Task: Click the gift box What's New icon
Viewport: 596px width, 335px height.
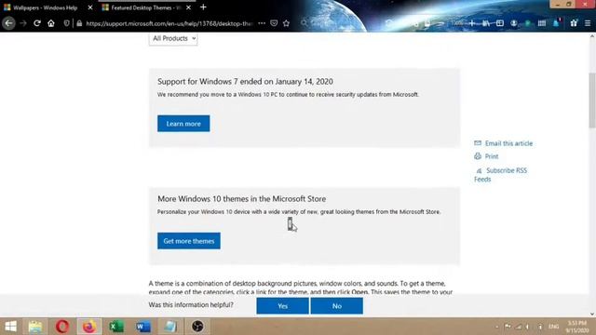Action: click(x=574, y=23)
